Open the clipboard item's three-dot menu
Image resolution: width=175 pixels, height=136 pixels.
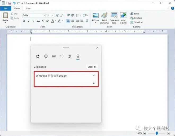94,75
